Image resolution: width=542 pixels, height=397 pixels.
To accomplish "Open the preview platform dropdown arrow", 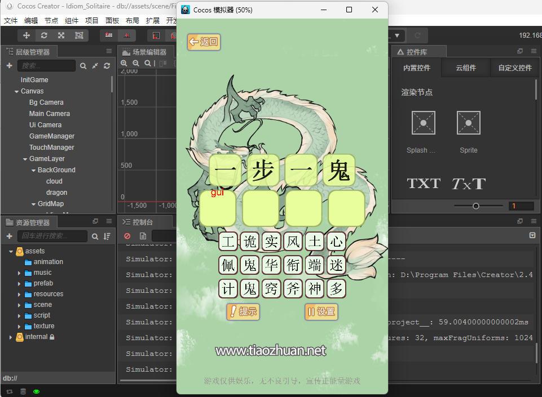I will click(x=397, y=35).
